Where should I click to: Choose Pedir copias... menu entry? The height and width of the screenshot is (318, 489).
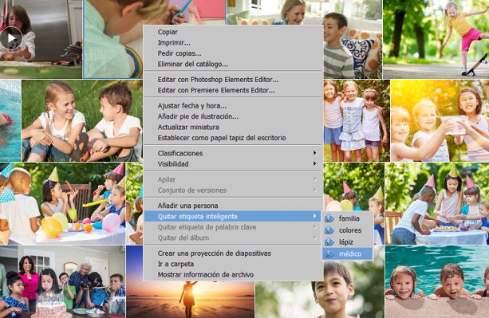[233, 53]
